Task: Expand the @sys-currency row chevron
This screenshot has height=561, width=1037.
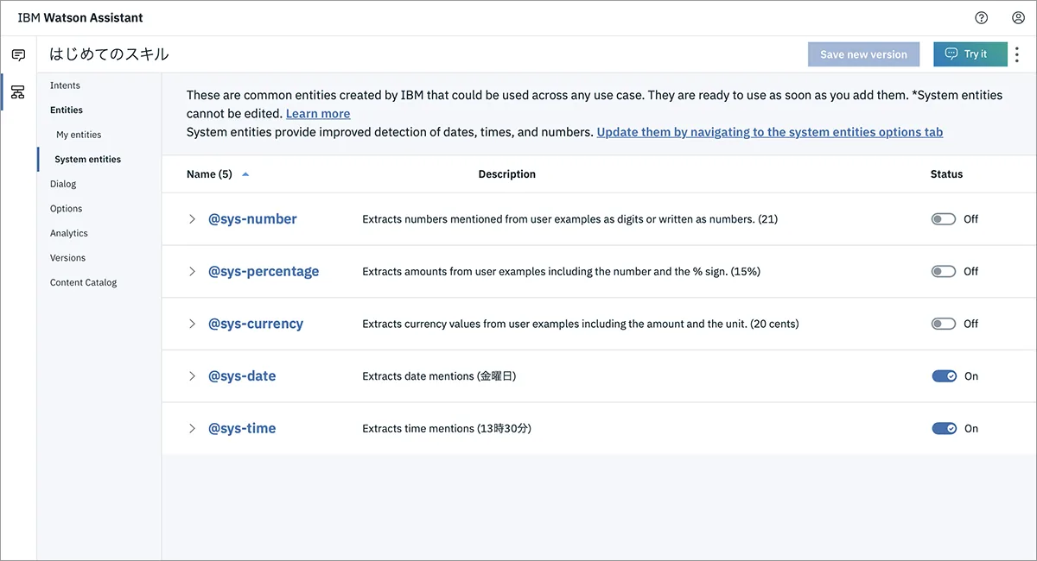Action: (193, 324)
